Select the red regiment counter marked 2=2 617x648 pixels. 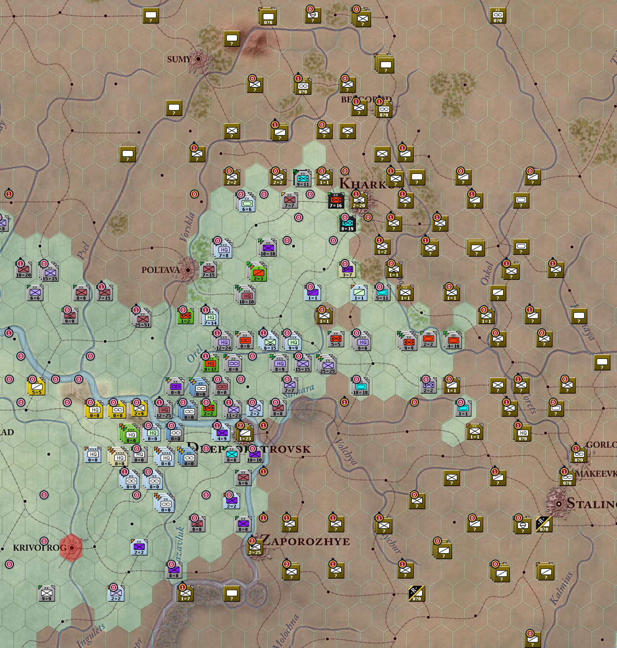click(429, 339)
